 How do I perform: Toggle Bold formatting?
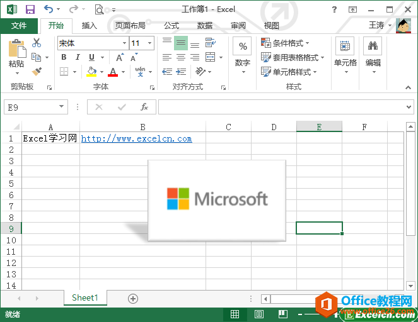pos(64,57)
